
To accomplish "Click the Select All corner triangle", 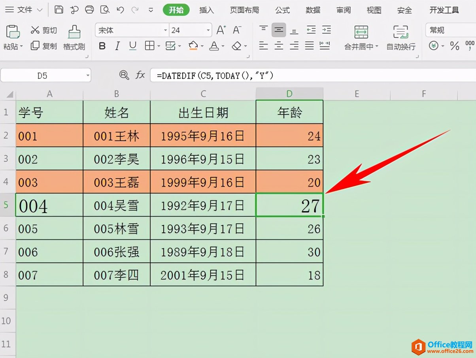I will coord(9,94).
